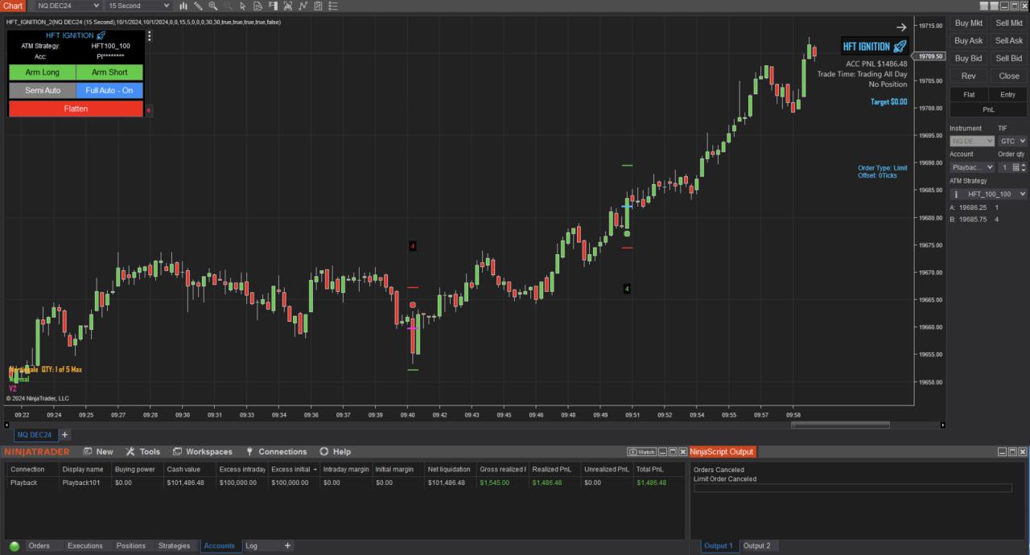Click the red collapse arrow beside Flatten

pos(148,109)
